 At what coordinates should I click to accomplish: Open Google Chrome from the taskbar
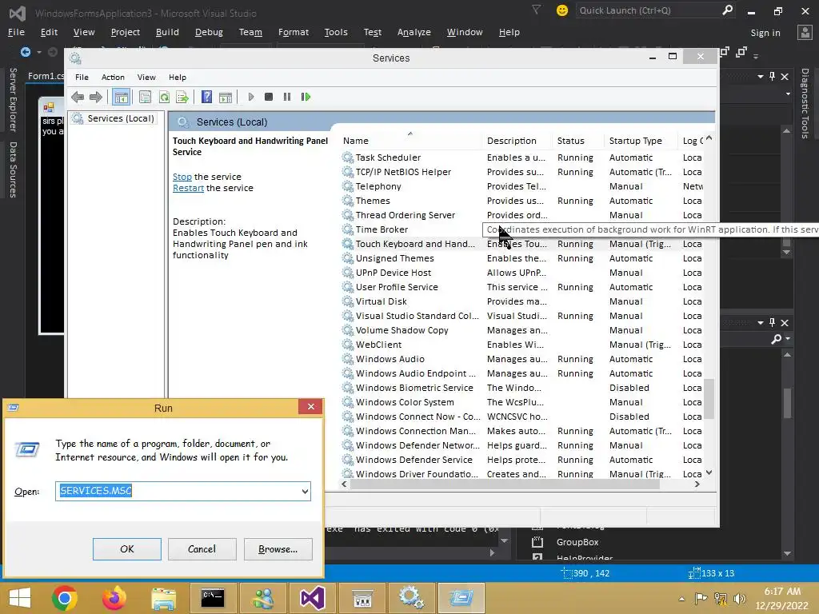pyautogui.click(x=65, y=598)
